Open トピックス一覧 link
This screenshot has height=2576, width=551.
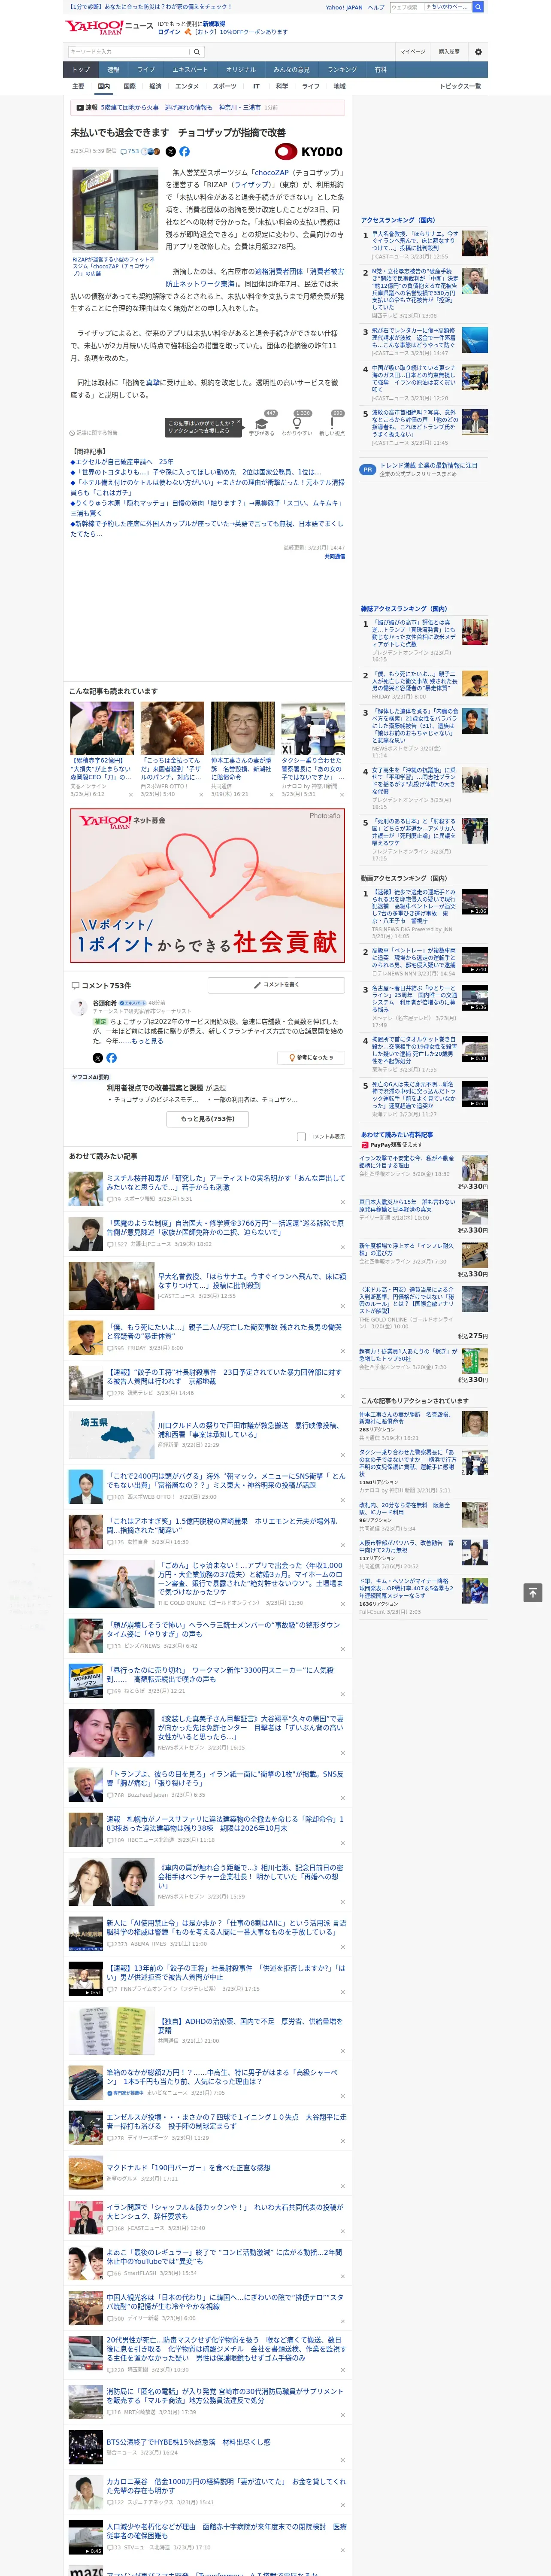point(460,86)
